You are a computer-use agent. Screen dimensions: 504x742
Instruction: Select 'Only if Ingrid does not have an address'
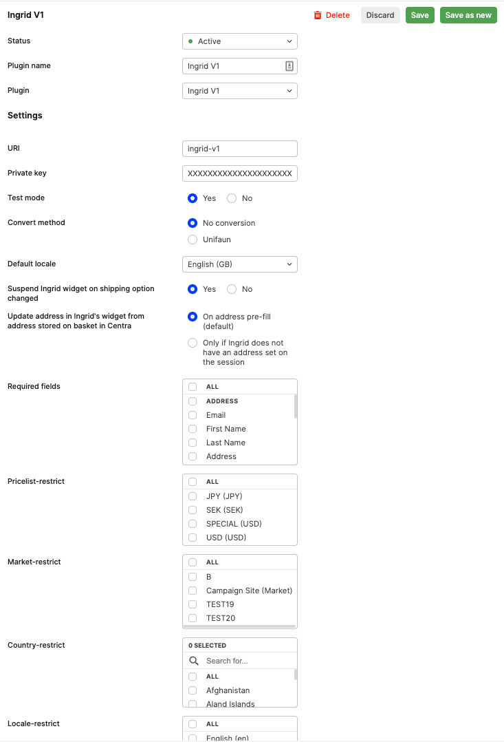[x=193, y=343]
